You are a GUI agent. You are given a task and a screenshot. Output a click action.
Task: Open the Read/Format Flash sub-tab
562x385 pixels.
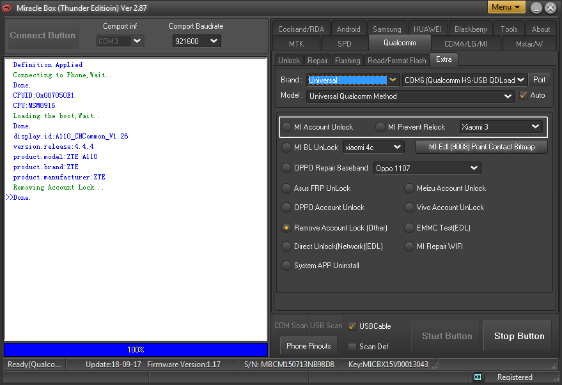[x=397, y=61]
